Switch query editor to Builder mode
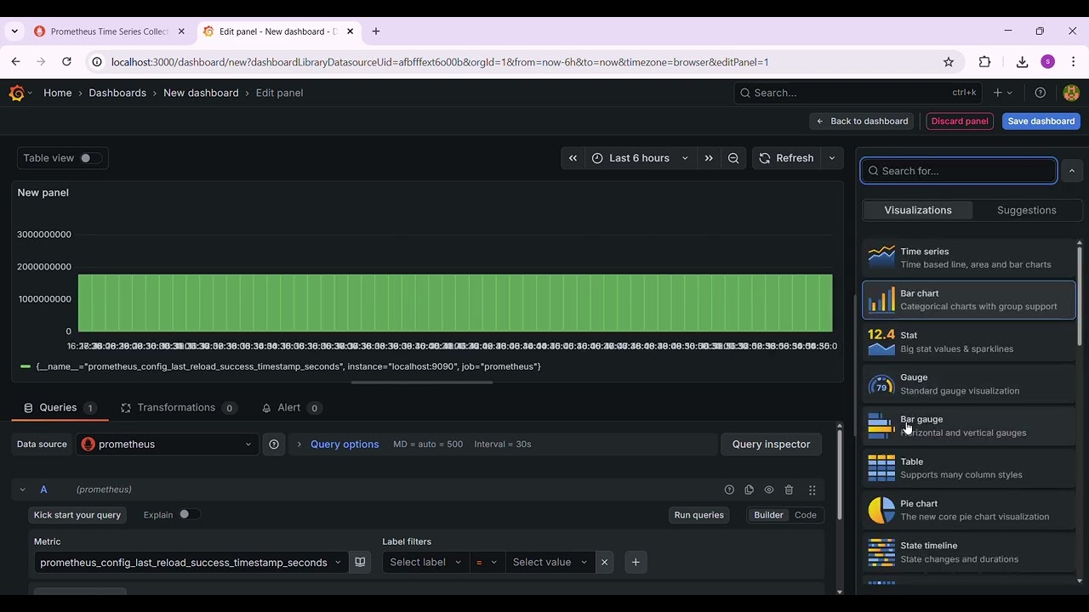Viewport: 1089px width, 612px height. click(768, 515)
